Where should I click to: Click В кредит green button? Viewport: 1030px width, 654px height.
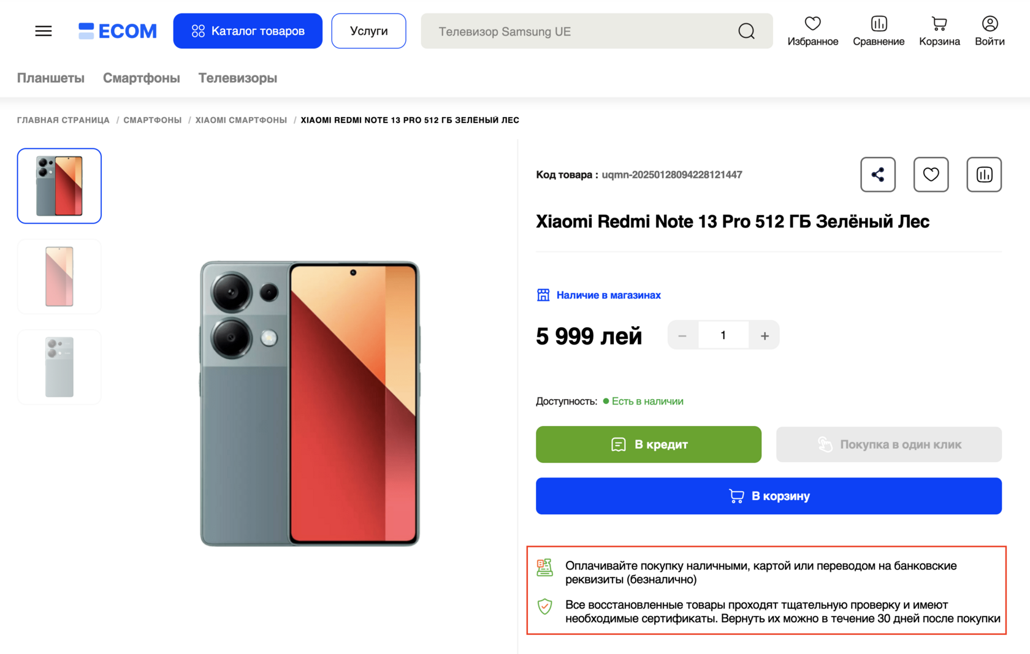[x=648, y=444]
